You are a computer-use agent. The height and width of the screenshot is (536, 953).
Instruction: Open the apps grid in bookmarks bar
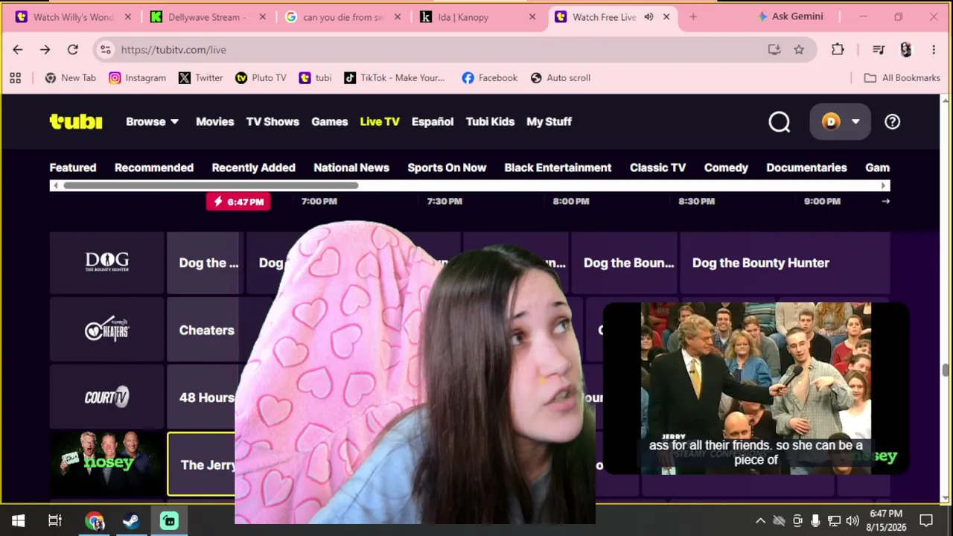point(16,77)
